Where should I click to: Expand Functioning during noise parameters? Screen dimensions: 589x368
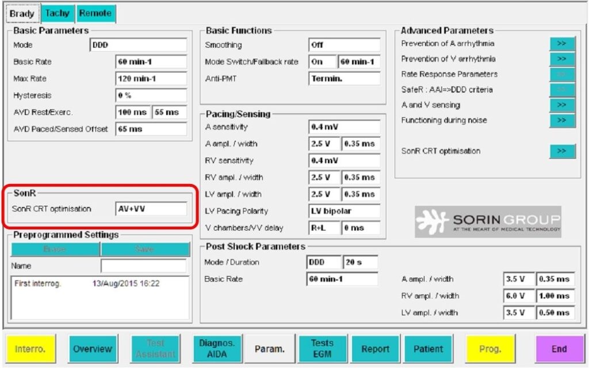562,121
